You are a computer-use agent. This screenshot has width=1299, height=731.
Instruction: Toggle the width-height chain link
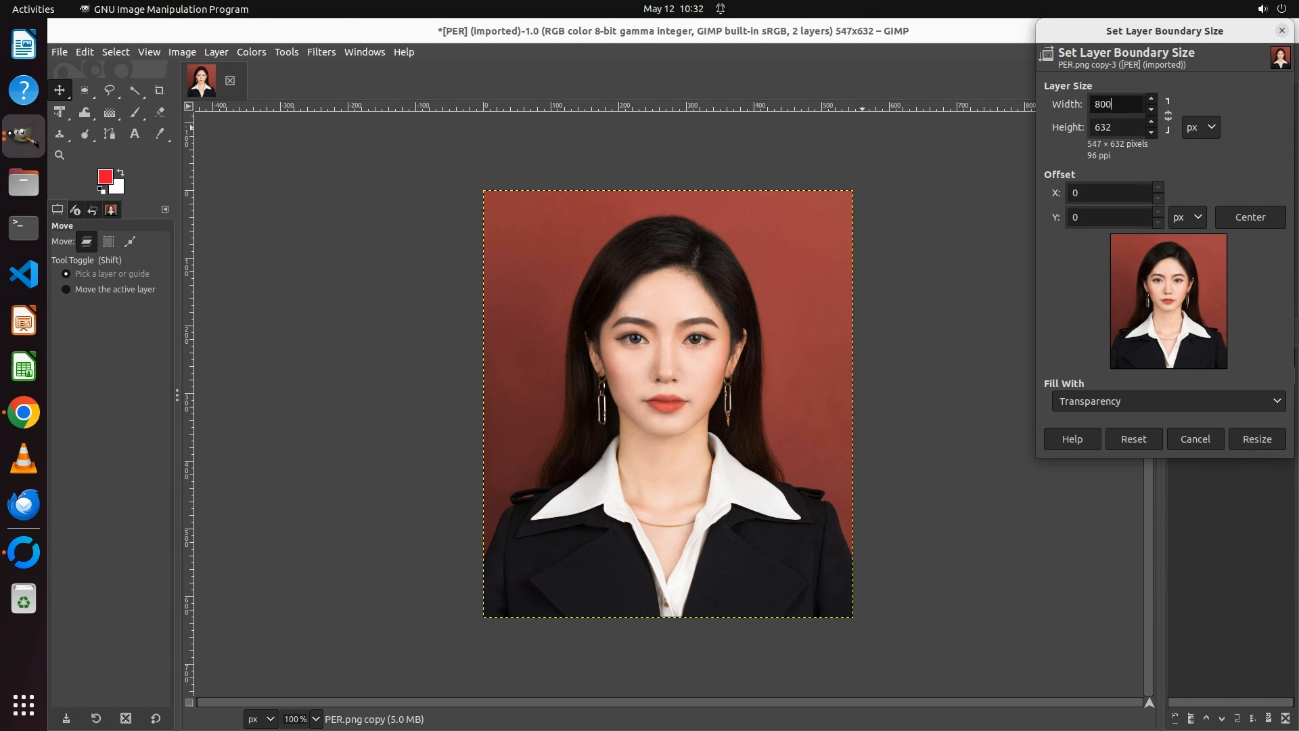1168,116
